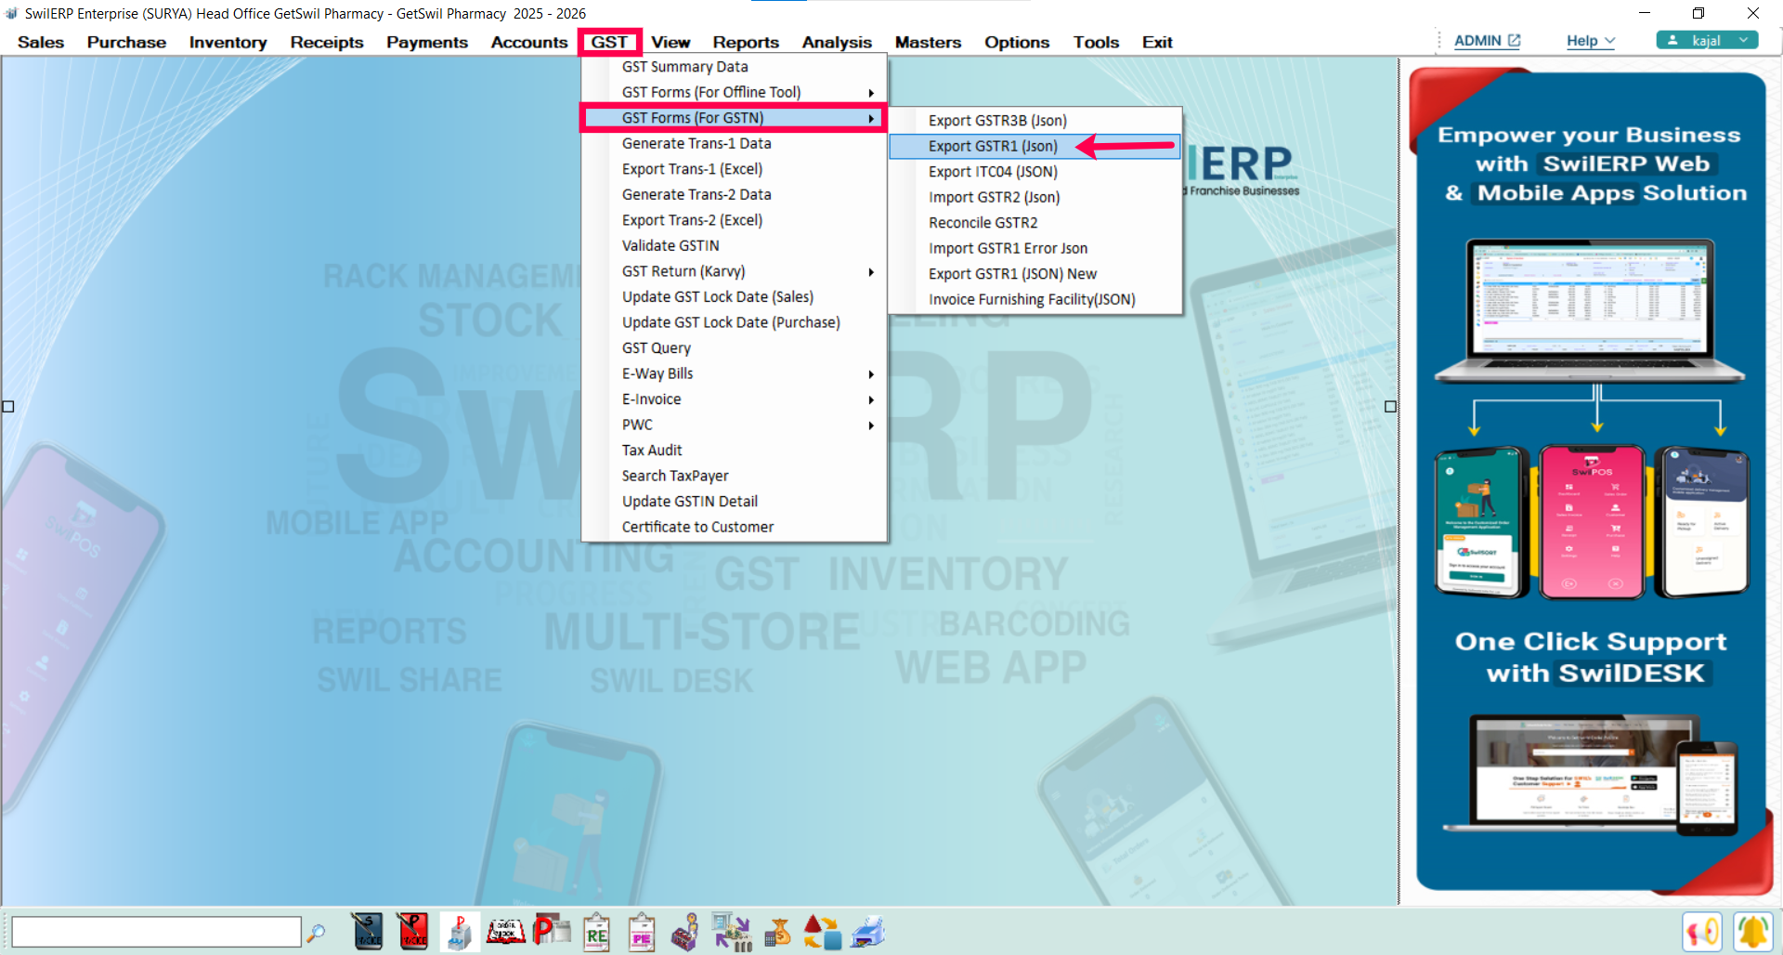Select Search TaxPayer
This screenshot has height=955, width=1783.
[x=735, y=476]
